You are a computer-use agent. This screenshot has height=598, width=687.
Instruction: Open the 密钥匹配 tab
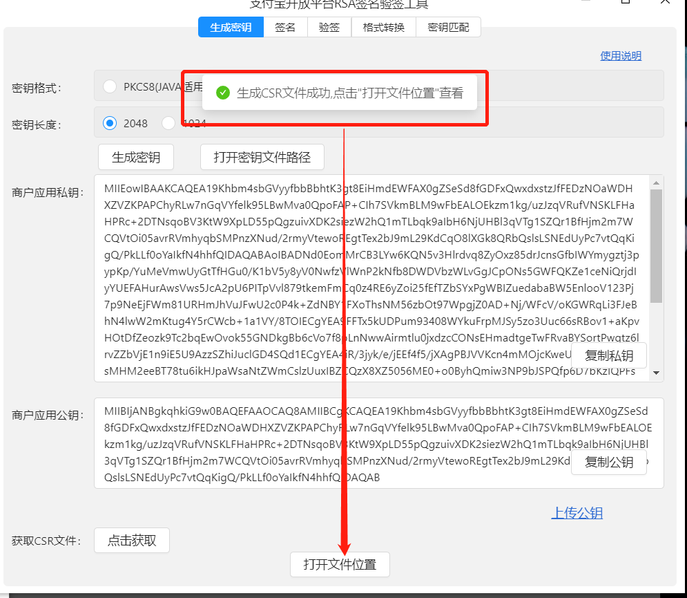pos(448,27)
